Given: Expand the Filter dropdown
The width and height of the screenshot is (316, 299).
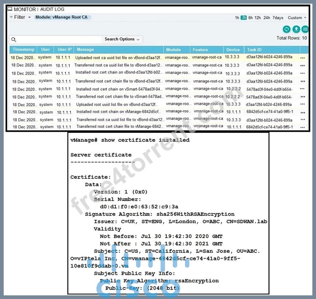Looking at the screenshot, I should coord(30,17).
